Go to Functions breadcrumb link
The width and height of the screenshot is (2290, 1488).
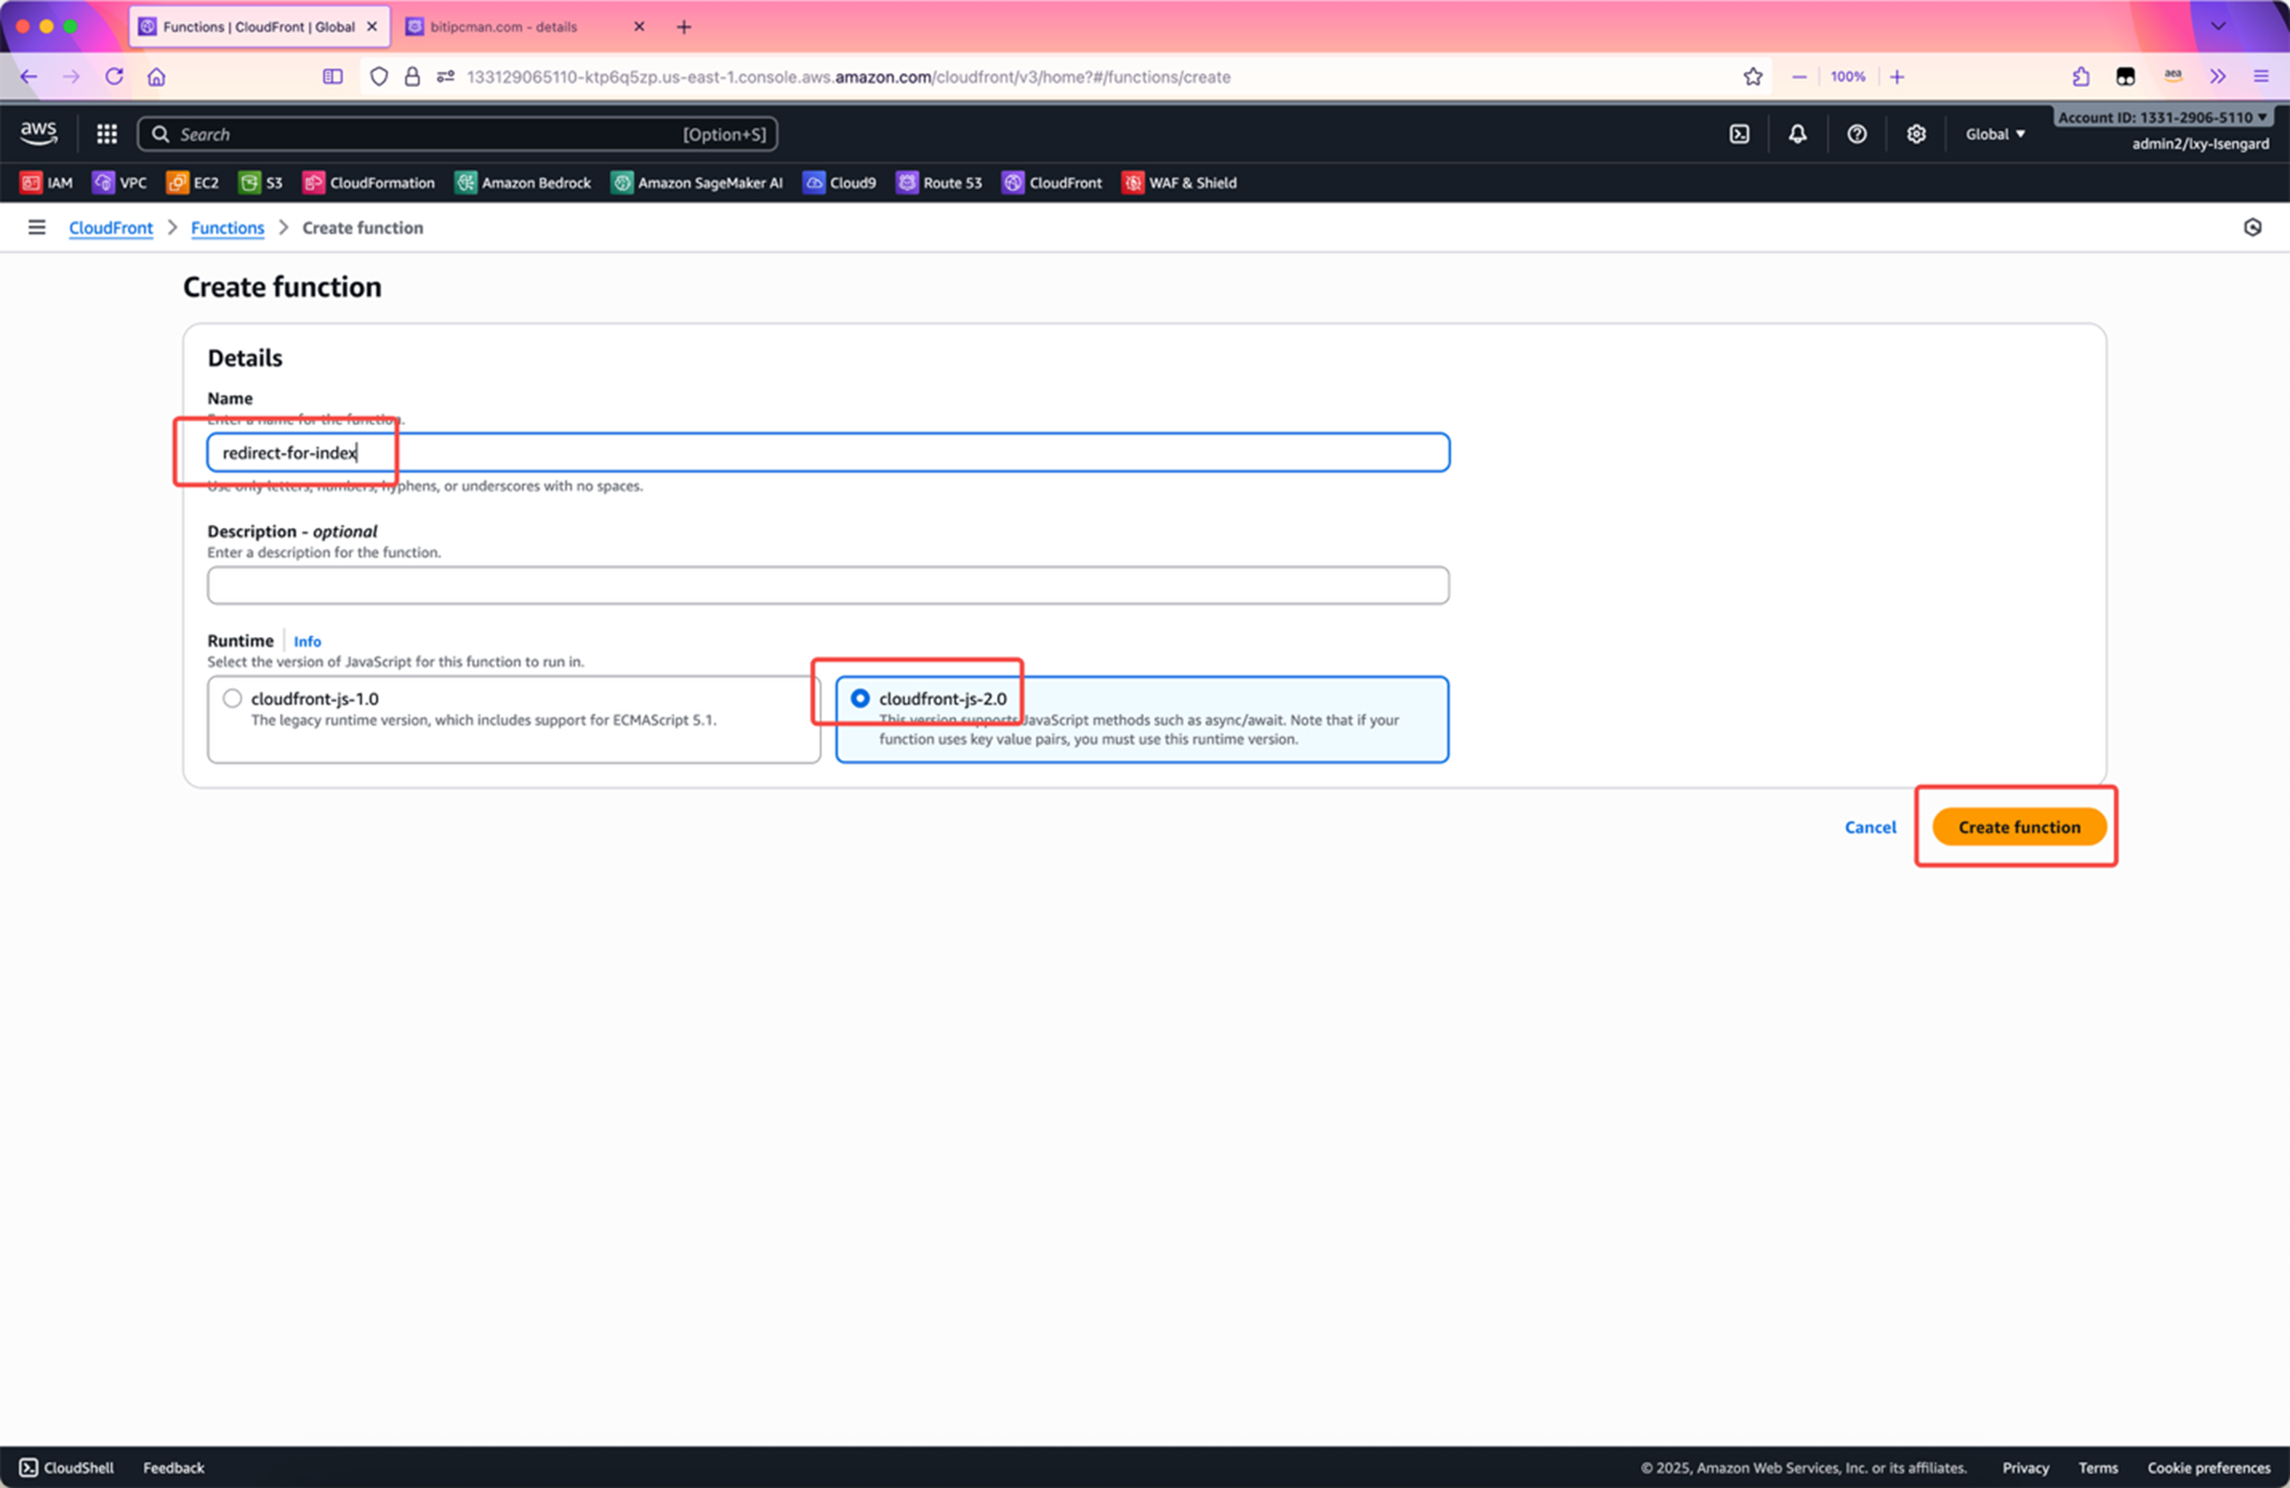click(227, 229)
